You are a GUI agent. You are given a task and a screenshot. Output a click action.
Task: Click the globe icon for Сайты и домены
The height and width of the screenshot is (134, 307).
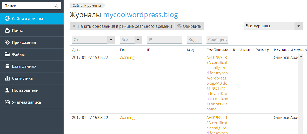[7, 19]
